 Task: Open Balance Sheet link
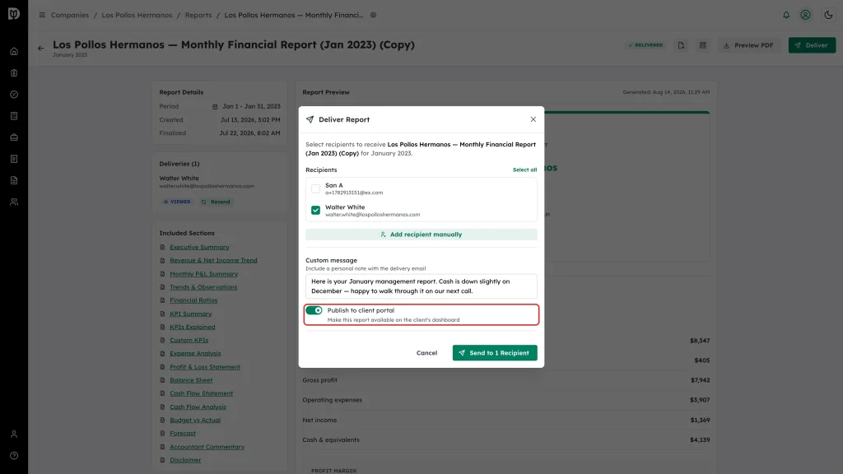coord(191,380)
